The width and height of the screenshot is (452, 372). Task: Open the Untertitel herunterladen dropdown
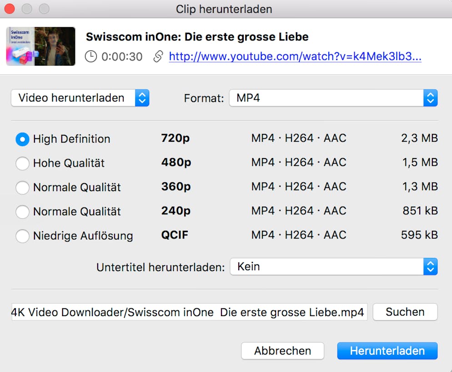pyautogui.click(x=334, y=267)
